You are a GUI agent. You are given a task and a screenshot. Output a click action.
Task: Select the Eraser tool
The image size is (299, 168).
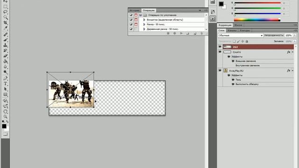(x=5, y=56)
